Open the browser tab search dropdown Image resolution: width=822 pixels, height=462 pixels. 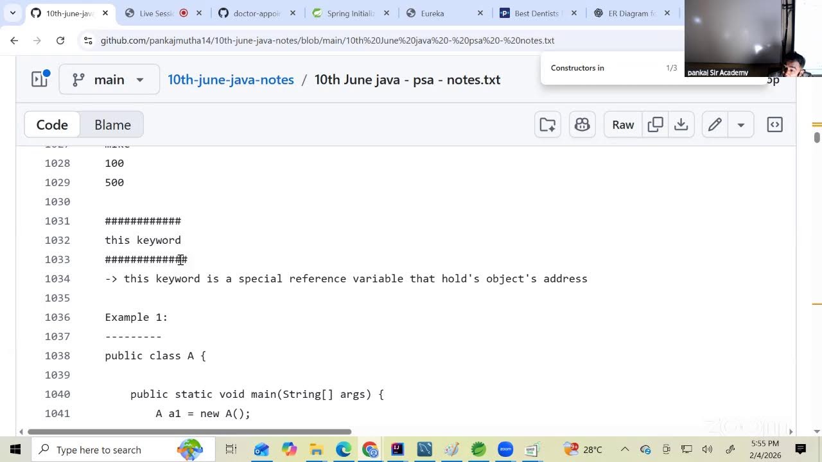(12, 13)
